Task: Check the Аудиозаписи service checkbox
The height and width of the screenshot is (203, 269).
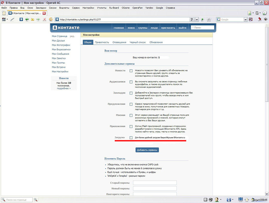Action: pyautogui.click(x=131, y=82)
